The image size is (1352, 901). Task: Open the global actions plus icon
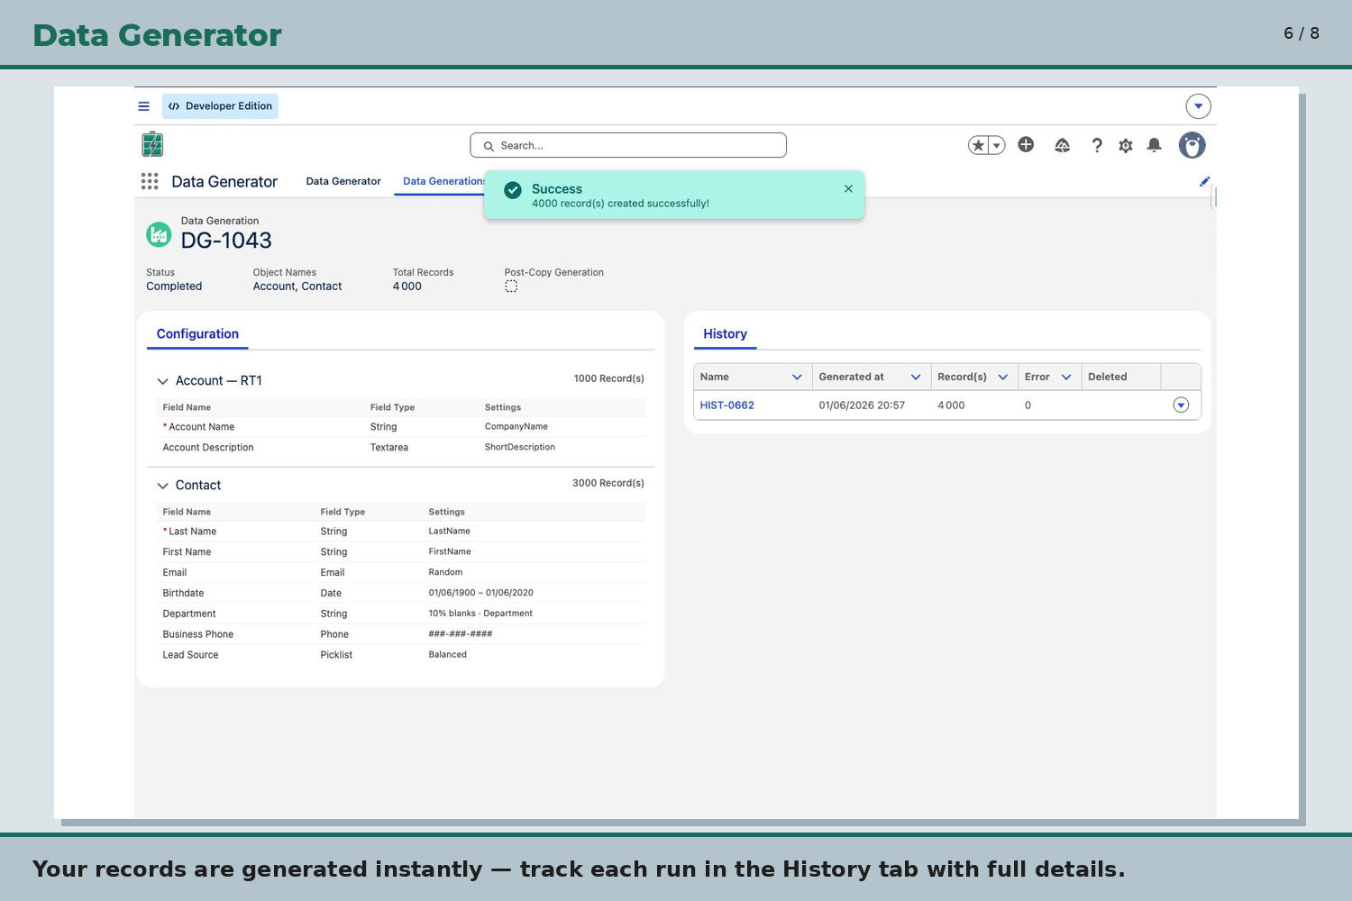1026,144
